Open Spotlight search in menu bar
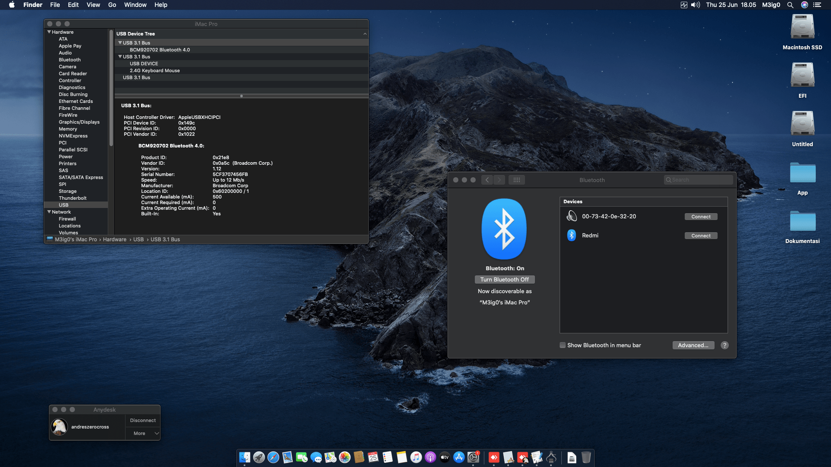This screenshot has width=831, height=467. pos(790,5)
